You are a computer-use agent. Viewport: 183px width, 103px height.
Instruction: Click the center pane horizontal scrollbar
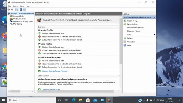(75, 92)
